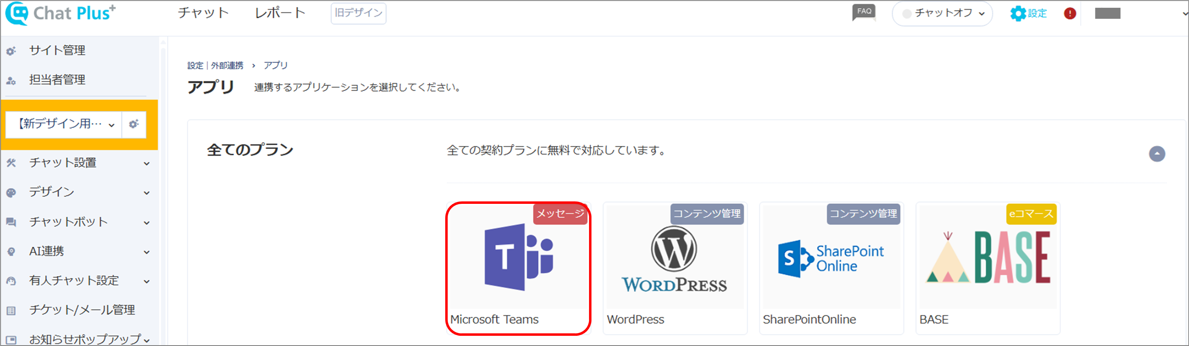Open the チャットオフ status dropdown
Image resolution: width=1189 pixels, height=346 pixels.
(942, 13)
